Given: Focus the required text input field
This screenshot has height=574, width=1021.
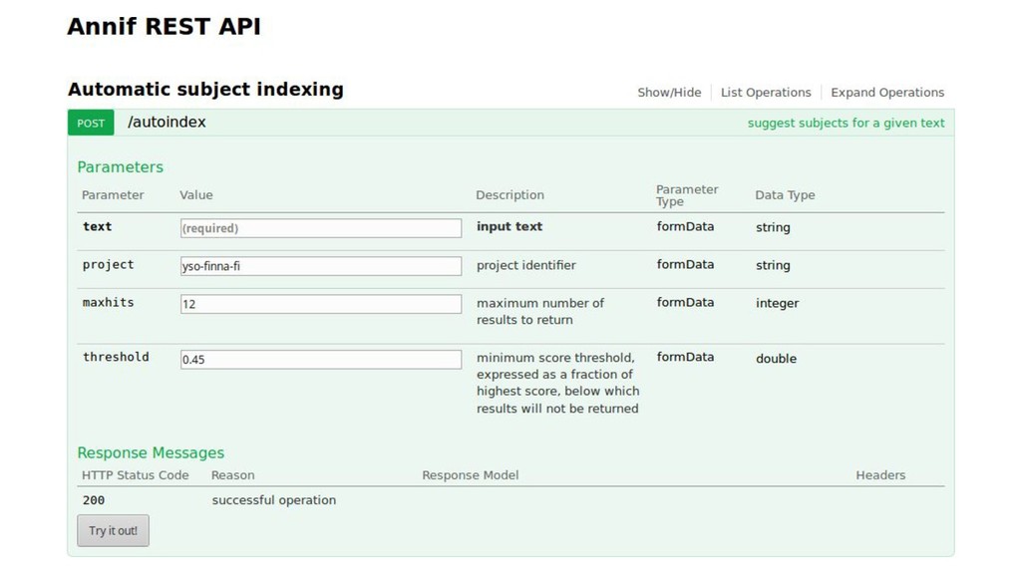Looking at the screenshot, I should (x=320, y=228).
